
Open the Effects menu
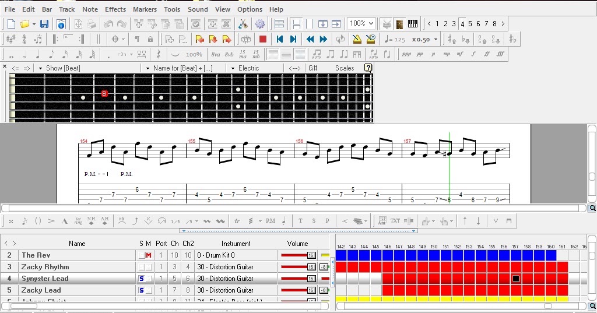(x=115, y=9)
